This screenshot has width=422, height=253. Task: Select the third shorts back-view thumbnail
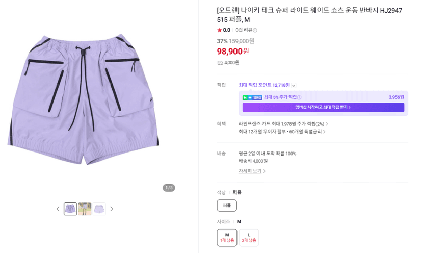[x=99, y=209]
